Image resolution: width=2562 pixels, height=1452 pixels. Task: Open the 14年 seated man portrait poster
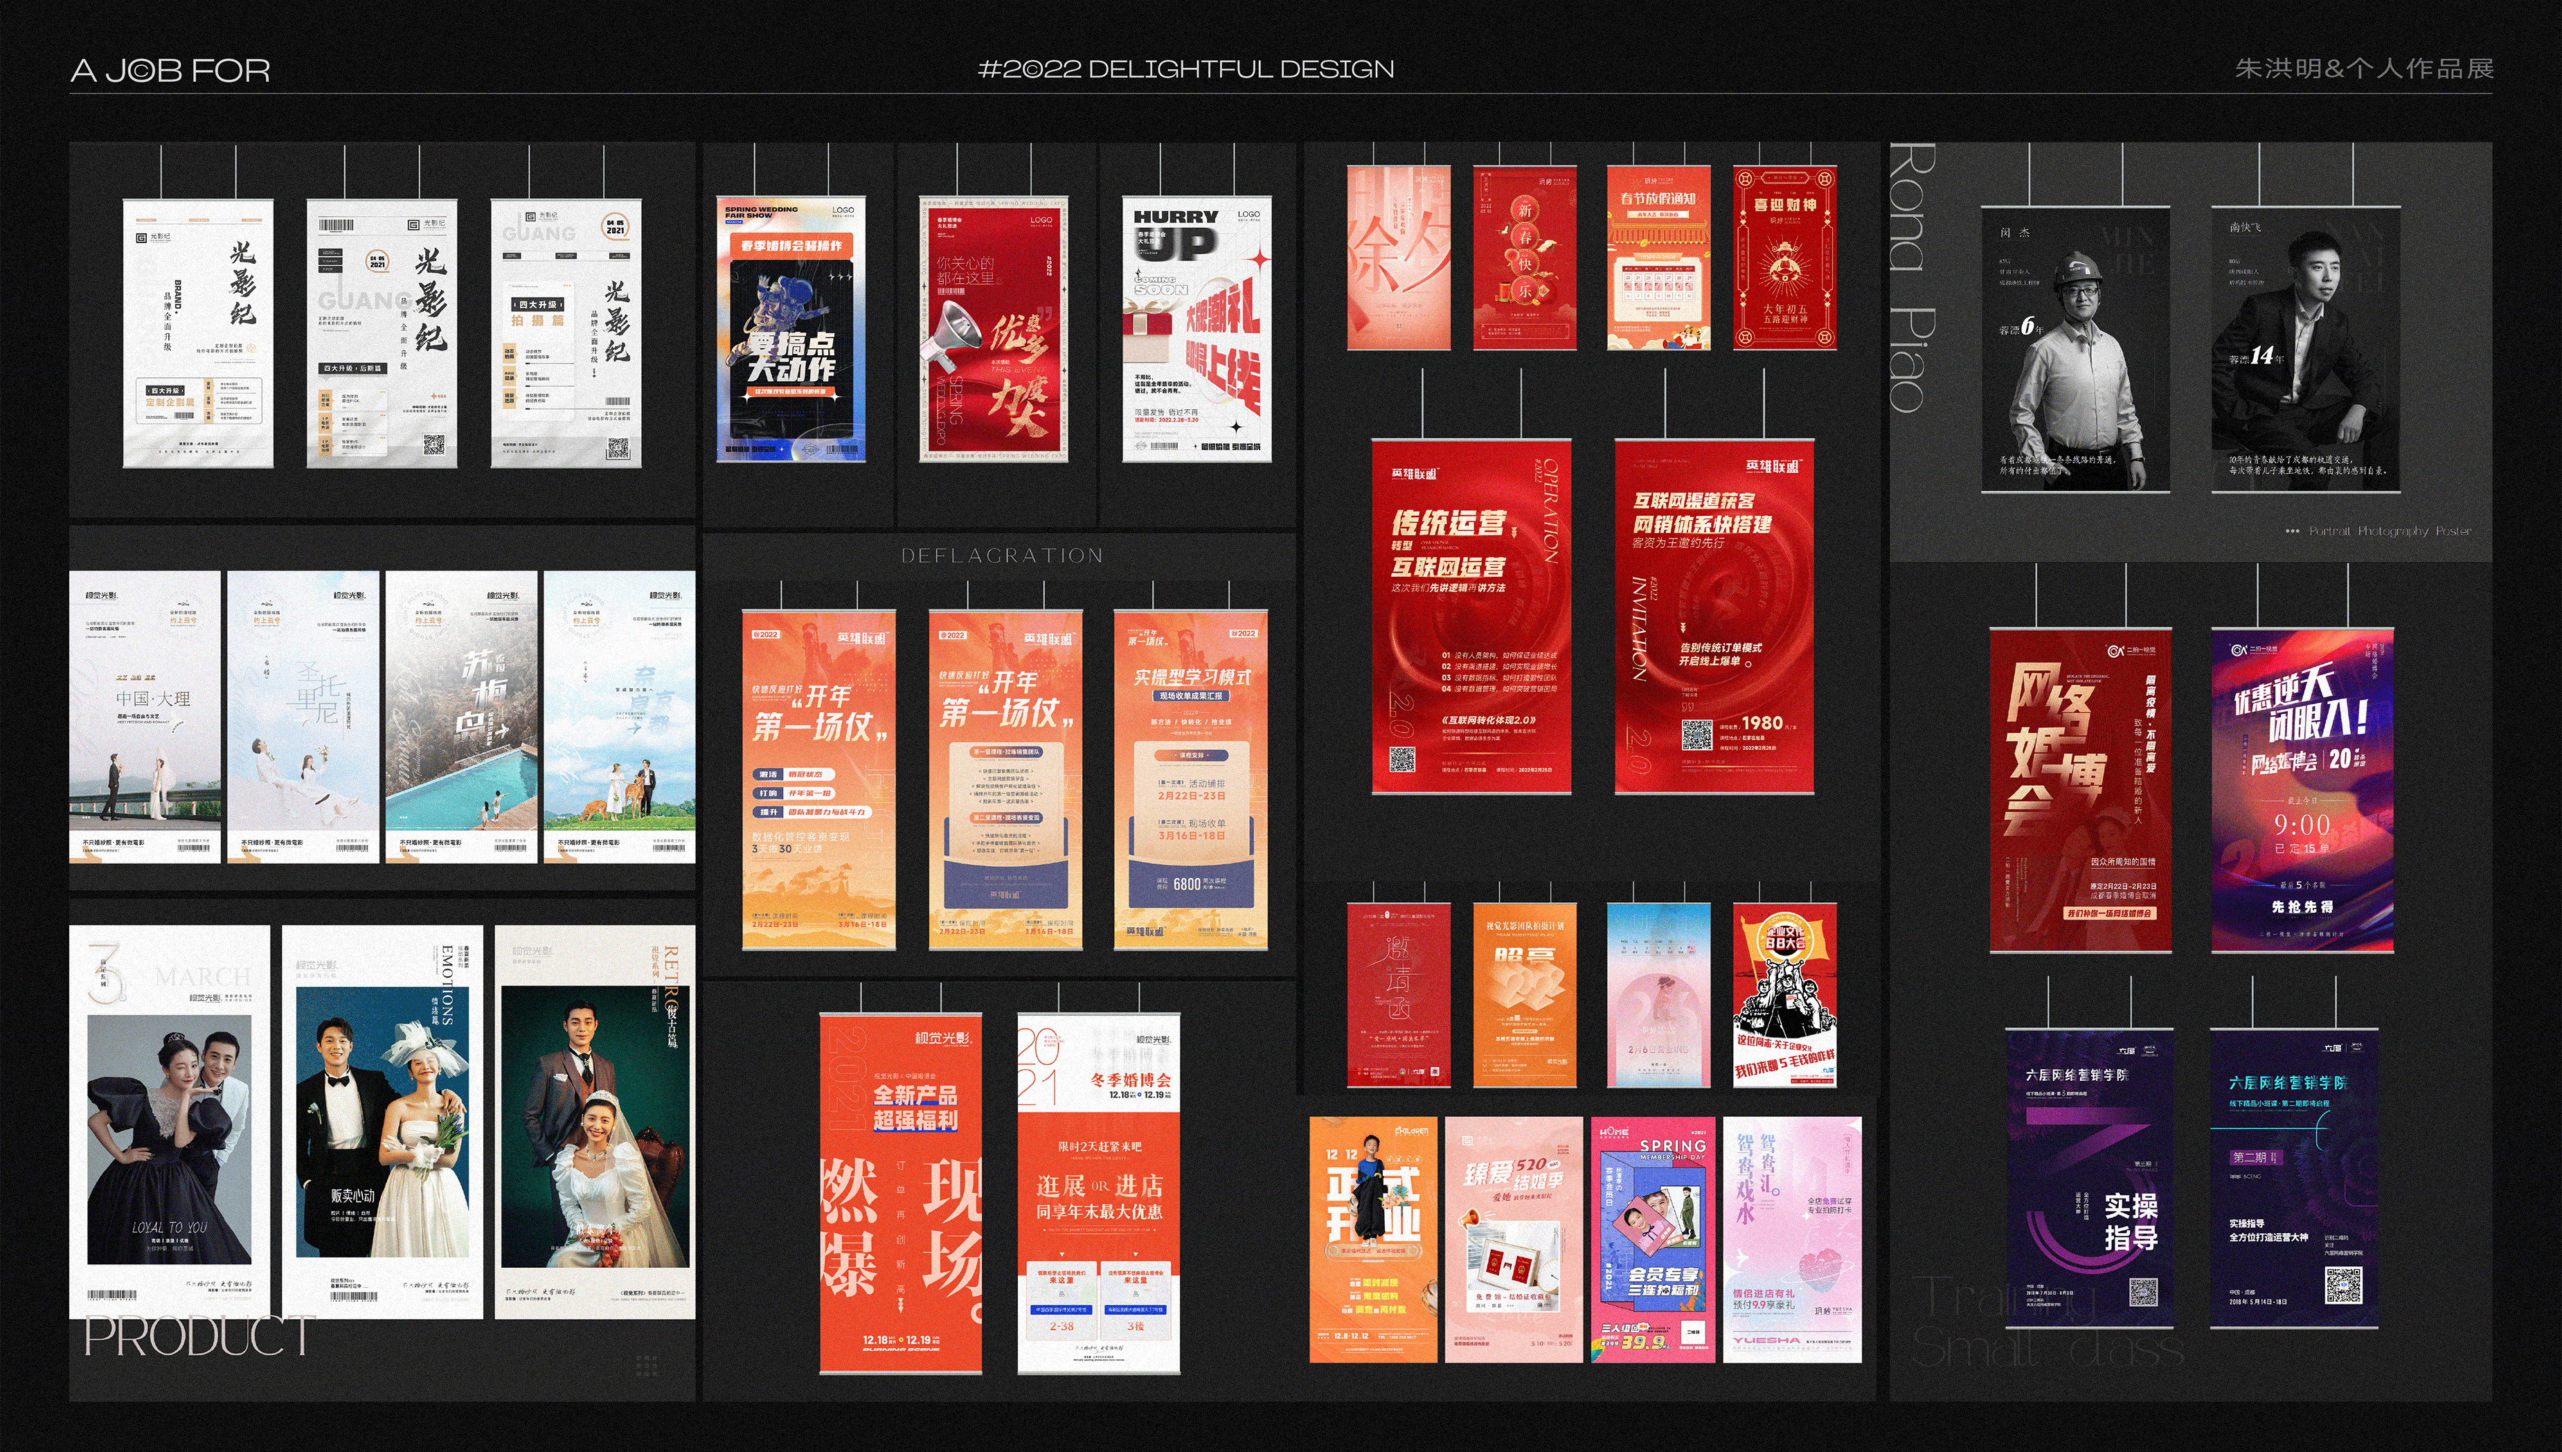point(2304,349)
